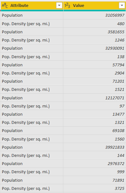Select the first Population attribute cell
The width and height of the screenshot is (126, 193).
(32, 15)
